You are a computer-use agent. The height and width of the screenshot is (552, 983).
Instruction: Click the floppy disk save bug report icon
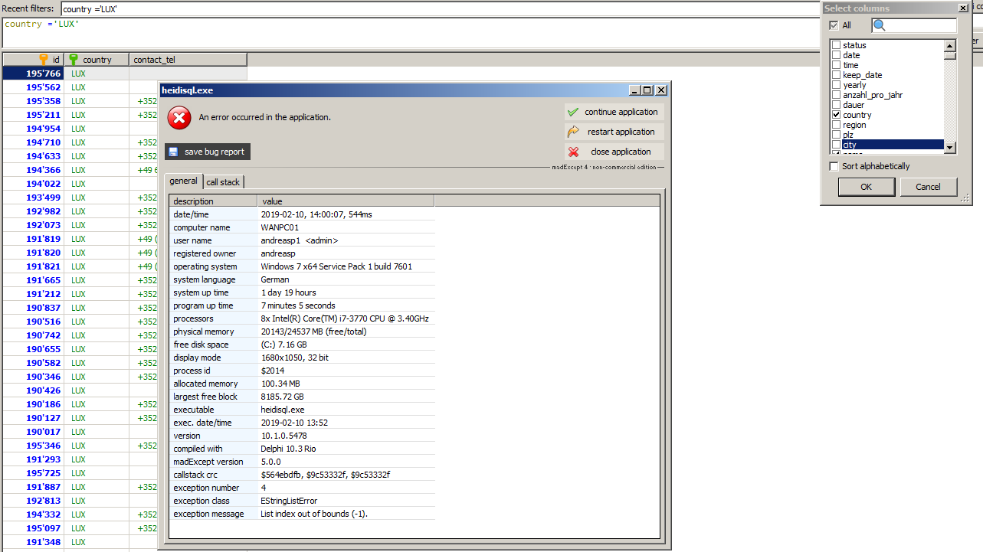173,152
